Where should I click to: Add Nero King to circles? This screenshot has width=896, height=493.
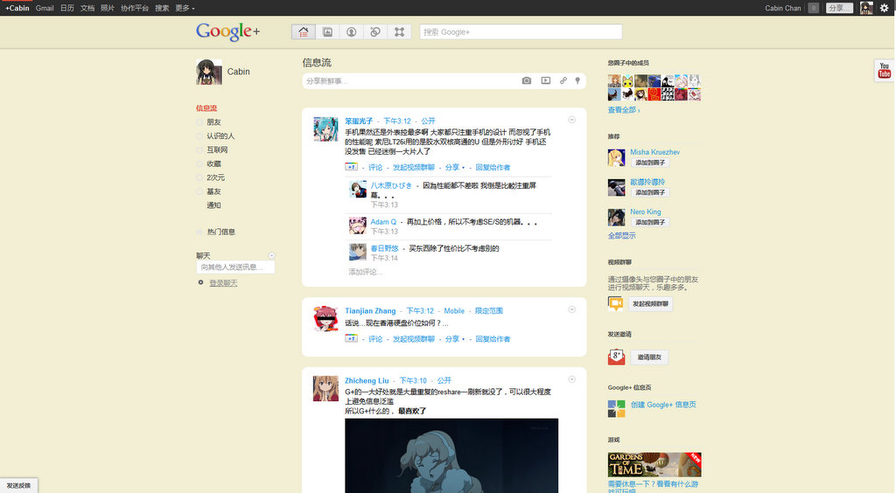650,222
